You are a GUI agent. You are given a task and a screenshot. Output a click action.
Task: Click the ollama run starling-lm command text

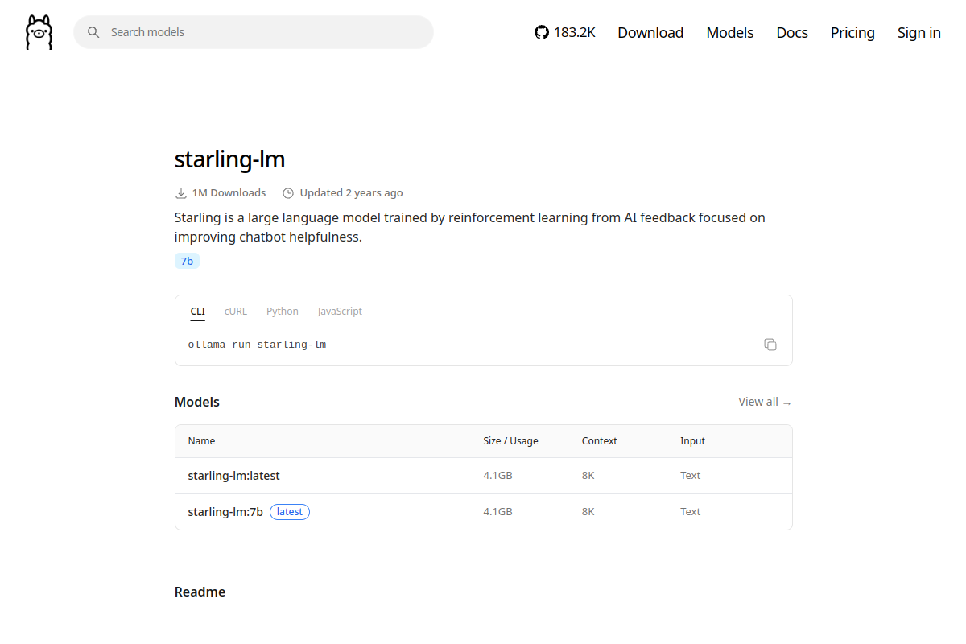257,345
